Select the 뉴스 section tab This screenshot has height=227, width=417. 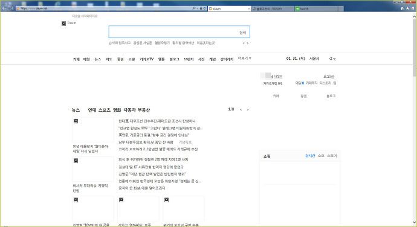pos(76,110)
